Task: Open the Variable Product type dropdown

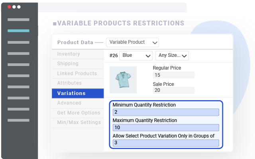Action: pos(133,42)
